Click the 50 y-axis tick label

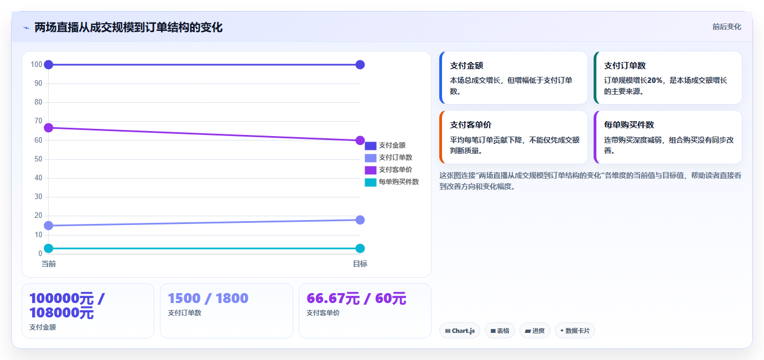[x=38, y=159]
